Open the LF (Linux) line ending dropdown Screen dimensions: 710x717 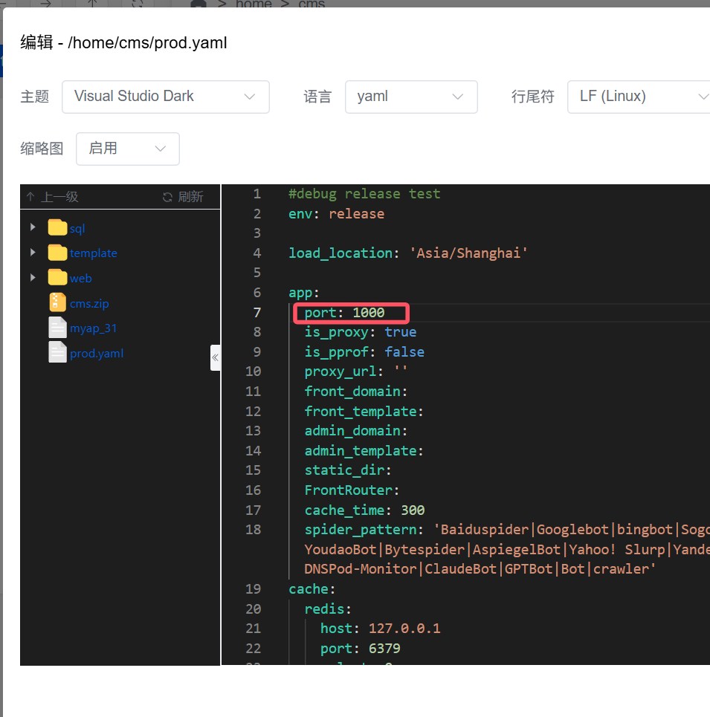(639, 97)
